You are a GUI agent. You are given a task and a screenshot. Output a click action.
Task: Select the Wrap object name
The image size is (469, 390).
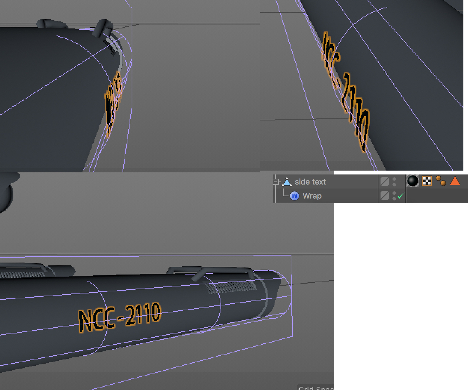312,196
